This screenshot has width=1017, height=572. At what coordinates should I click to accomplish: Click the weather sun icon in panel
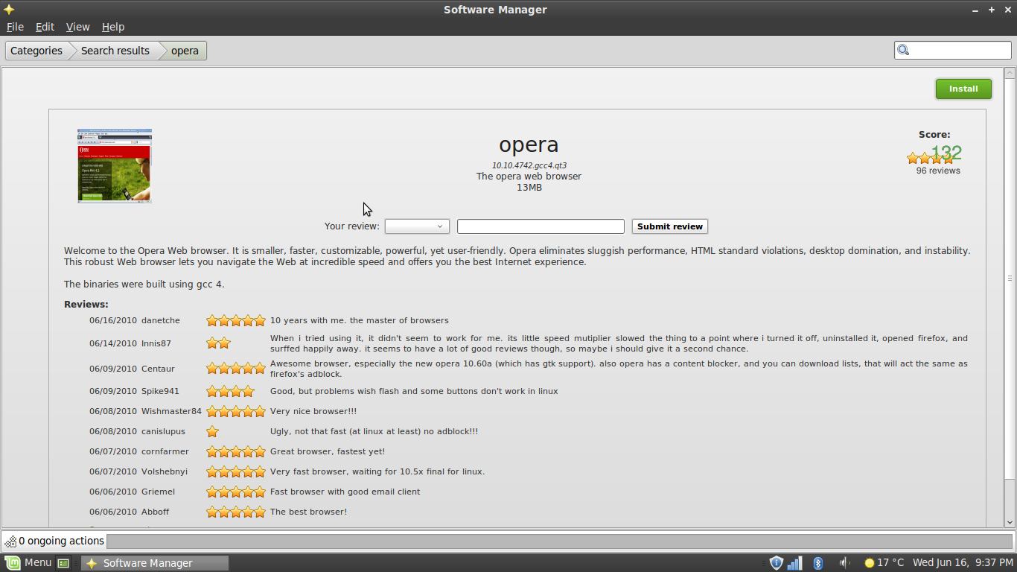pyautogui.click(x=869, y=563)
